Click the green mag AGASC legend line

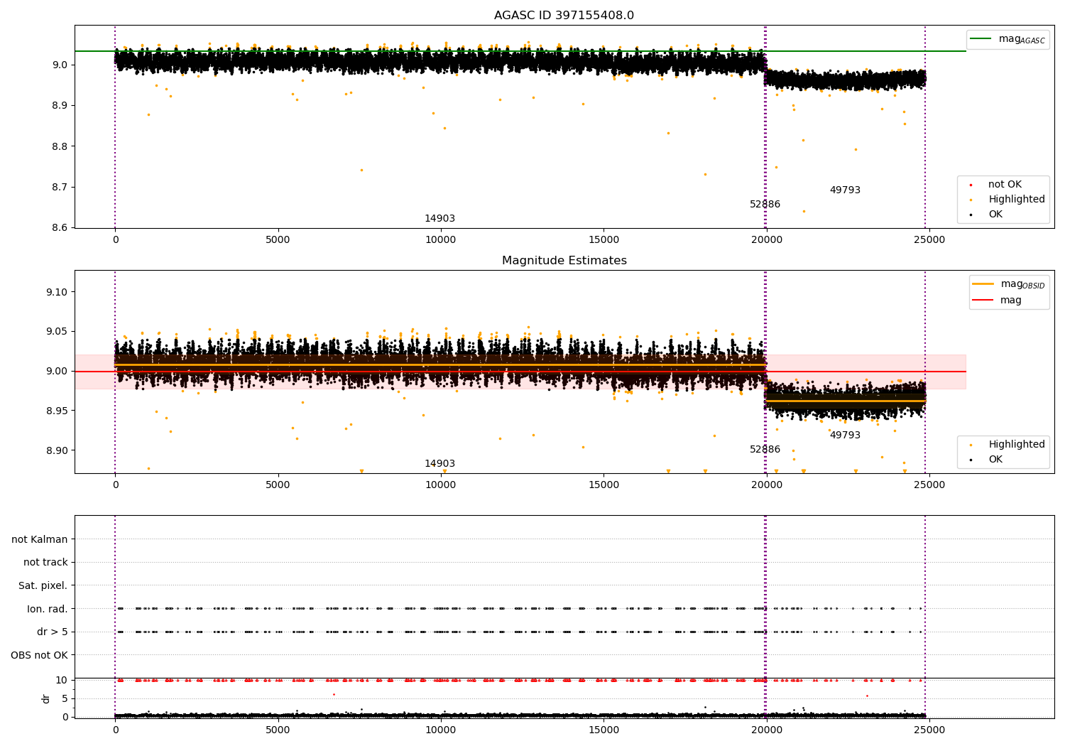pos(981,39)
